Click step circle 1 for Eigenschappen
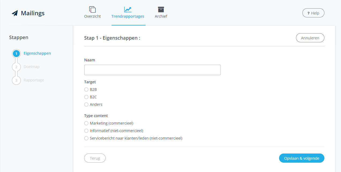 pyautogui.click(x=16, y=53)
